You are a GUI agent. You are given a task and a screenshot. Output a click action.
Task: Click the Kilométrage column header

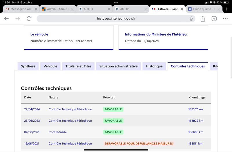(197, 98)
